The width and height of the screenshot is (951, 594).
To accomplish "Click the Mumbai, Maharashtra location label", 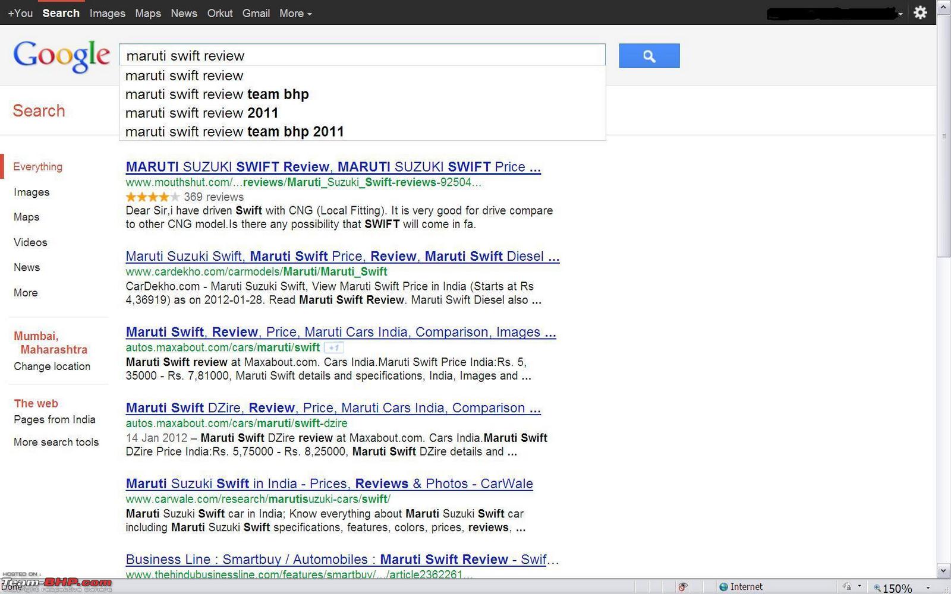I will coord(51,343).
